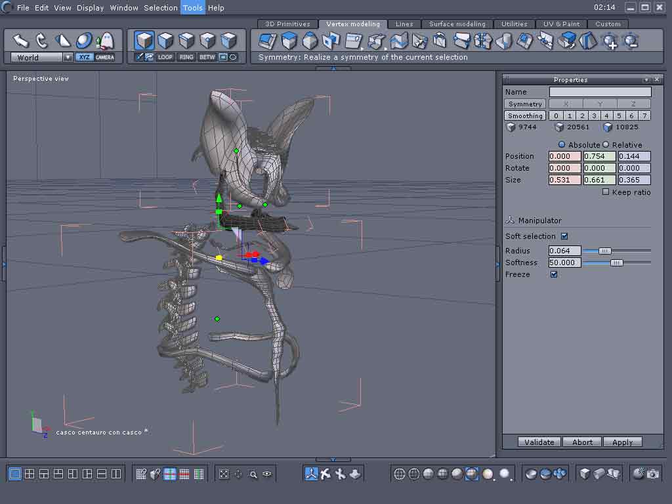Click the Name input field
The image size is (672, 504).
(x=600, y=92)
